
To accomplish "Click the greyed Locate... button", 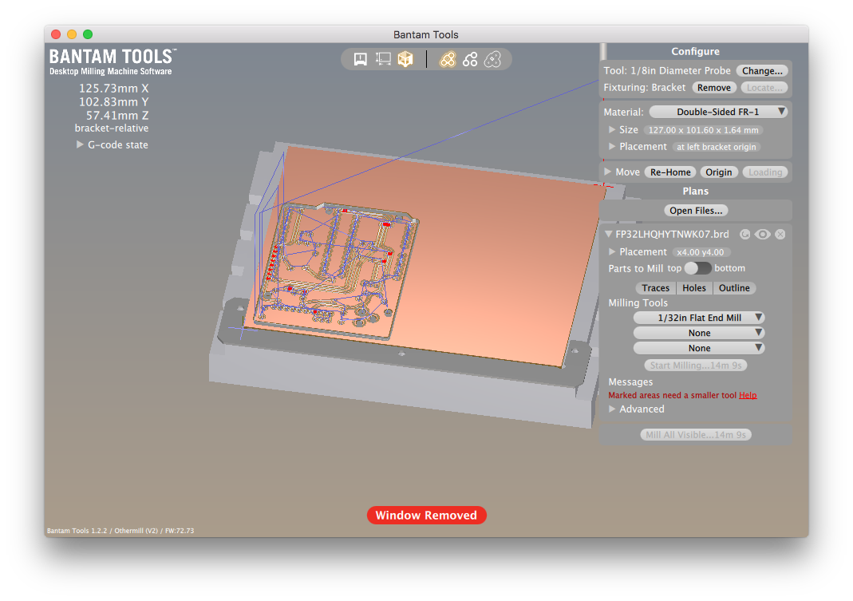I will coord(764,88).
